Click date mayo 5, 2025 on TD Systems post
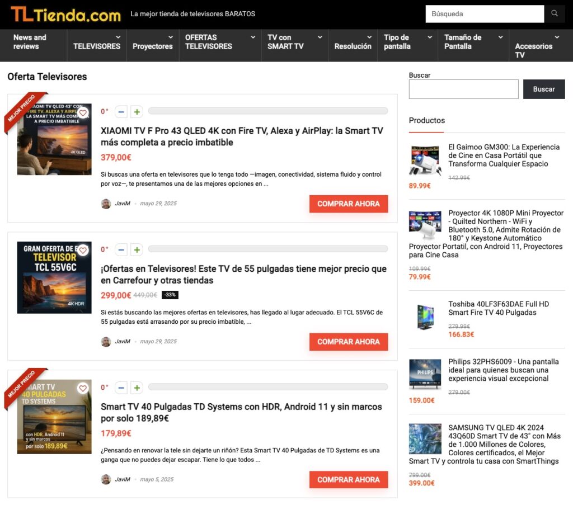Viewport: 573px width, 505px height. tap(157, 479)
